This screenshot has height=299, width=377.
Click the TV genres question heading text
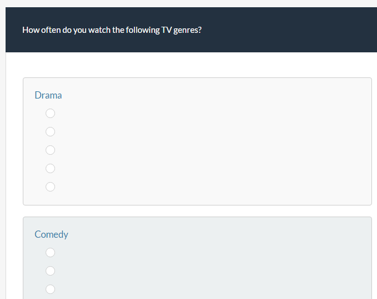[x=112, y=30]
